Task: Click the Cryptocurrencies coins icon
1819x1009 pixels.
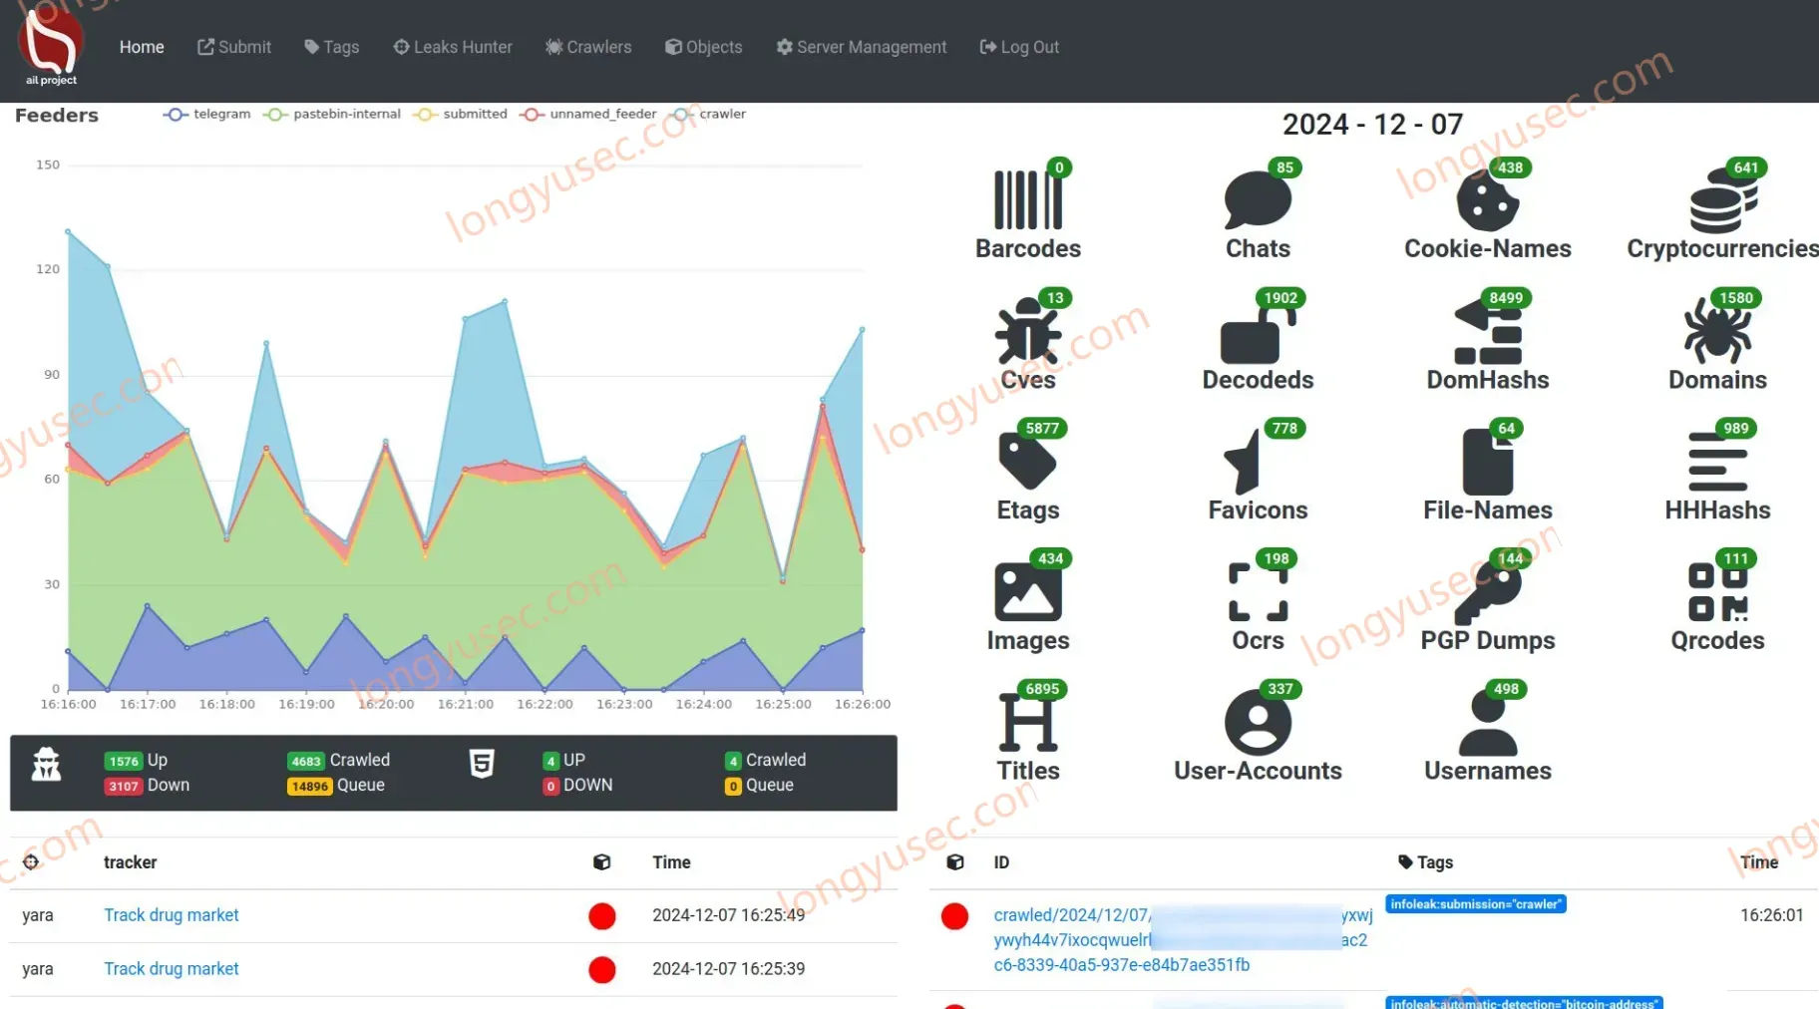Action: pos(1722,200)
